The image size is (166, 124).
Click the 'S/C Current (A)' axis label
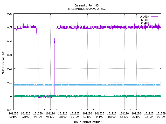pos(3,62)
